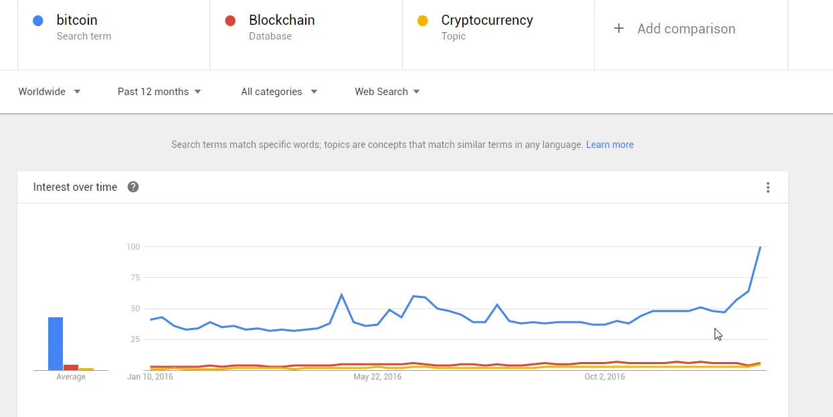
Task: Select the Blockchain Database term box
Action: point(306,35)
